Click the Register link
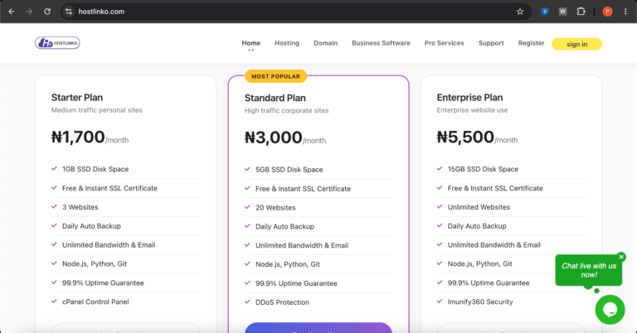The image size is (637, 333). 531,43
